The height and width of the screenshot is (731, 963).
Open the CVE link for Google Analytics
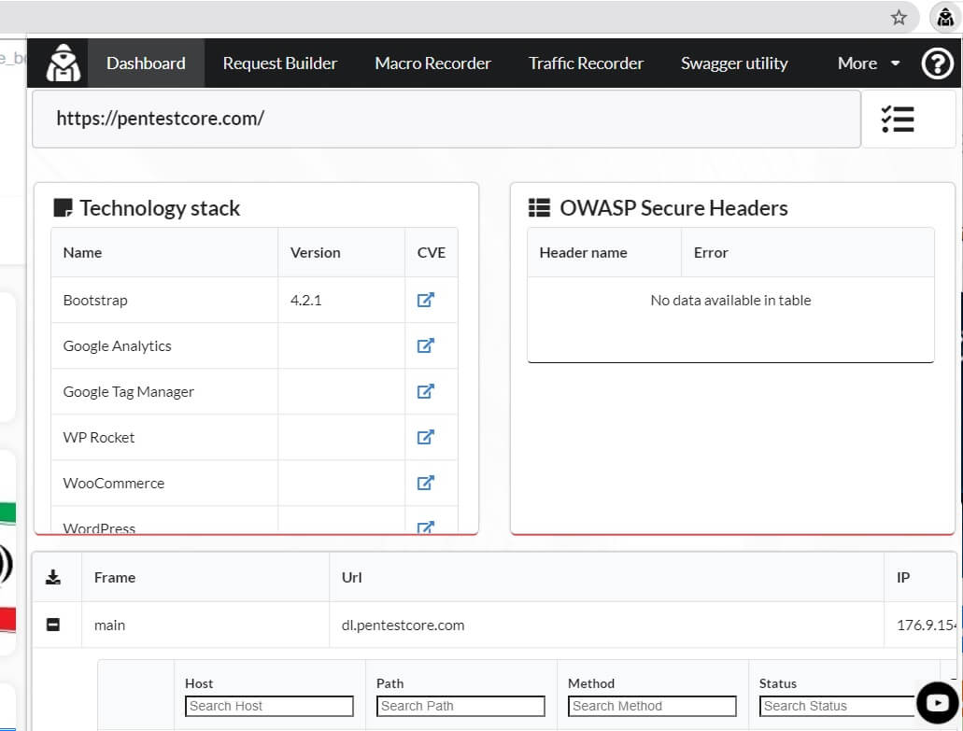pos(426,345)
